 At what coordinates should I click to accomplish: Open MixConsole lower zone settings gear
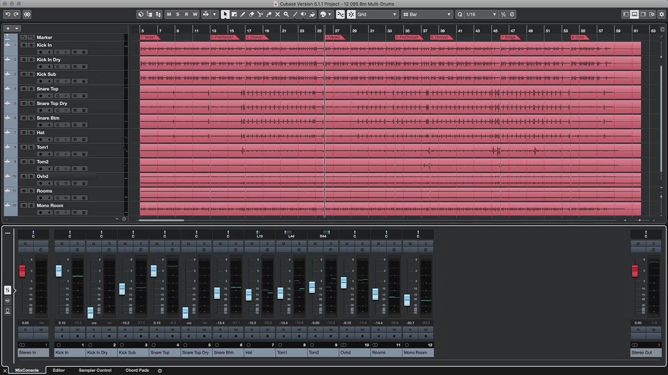click(160, 371)
